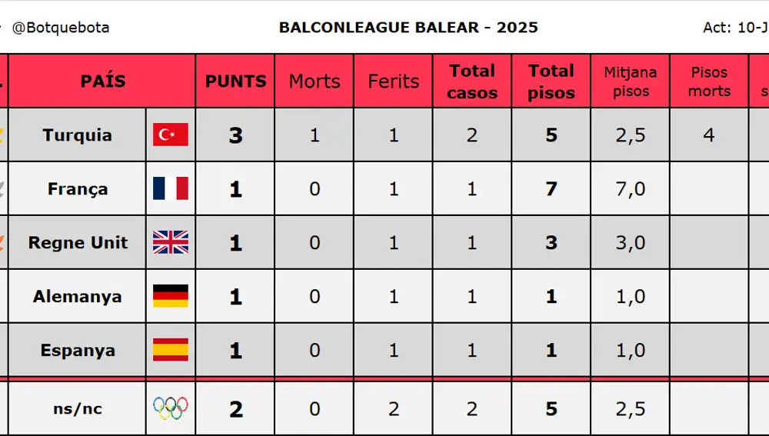Select the Total casos header
The height and width of the screenshot is (436, 769).
click(472, 81)
